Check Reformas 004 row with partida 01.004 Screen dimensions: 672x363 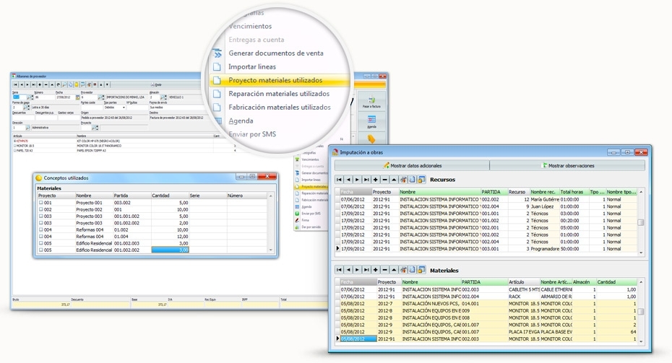click(x=41, y=236)
